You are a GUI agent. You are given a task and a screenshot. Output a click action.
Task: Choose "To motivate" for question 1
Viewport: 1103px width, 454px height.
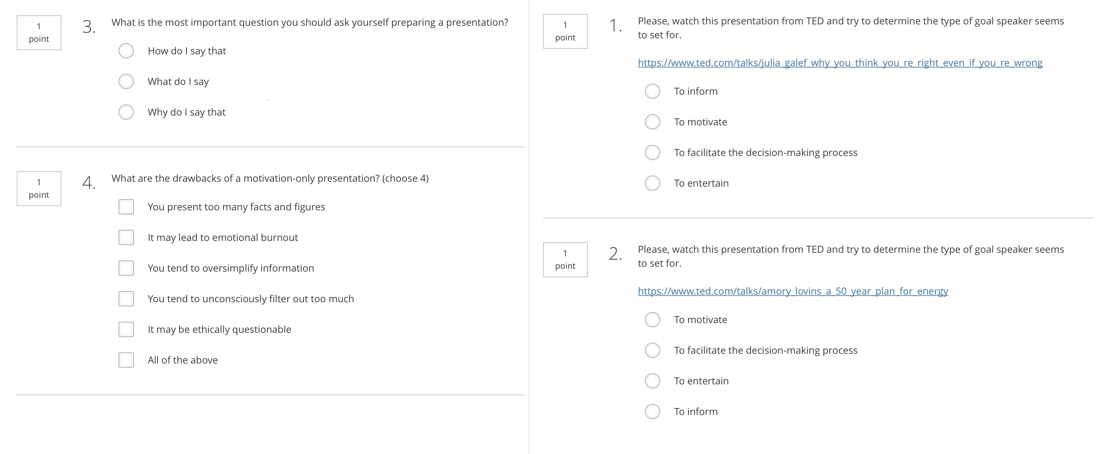[x=652, y=122]
